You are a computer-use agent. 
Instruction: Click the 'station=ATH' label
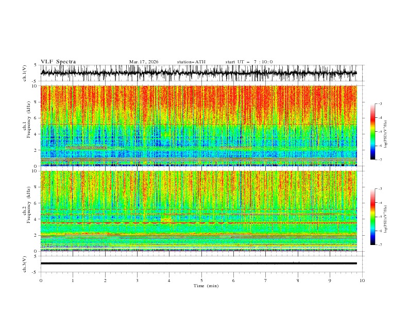(x=191, y=62)
